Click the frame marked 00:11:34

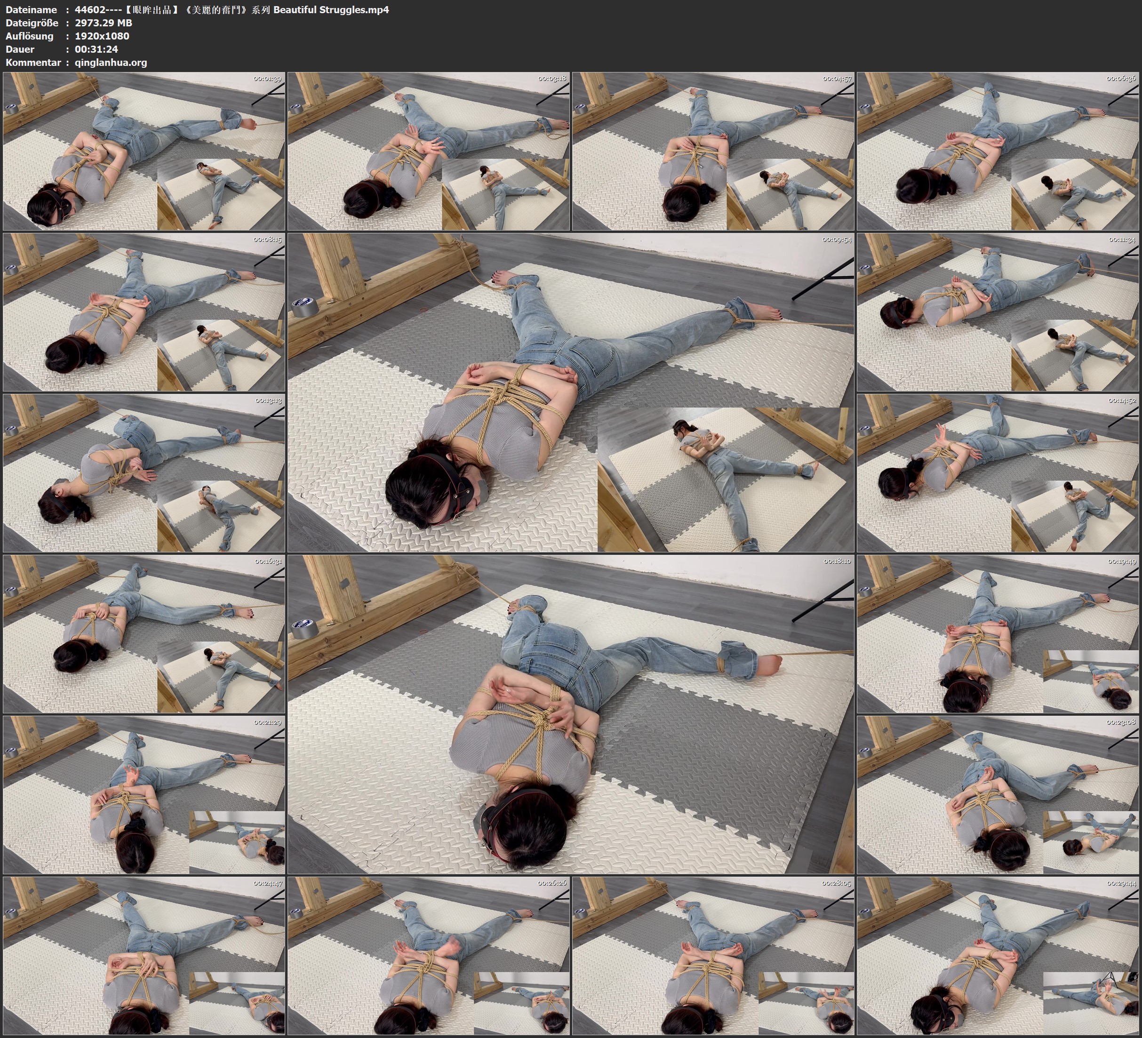click(x=998, y=312)
